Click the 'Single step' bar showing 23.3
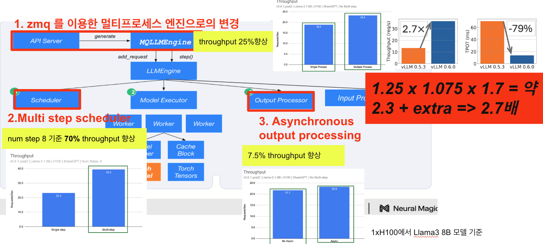The image size is (543, 244). pos(58,210)
